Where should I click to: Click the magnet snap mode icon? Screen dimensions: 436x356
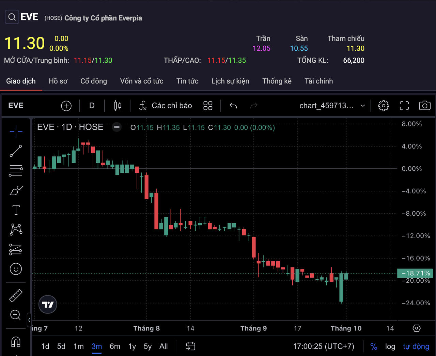pyautogui.click(x=16, y=342)
